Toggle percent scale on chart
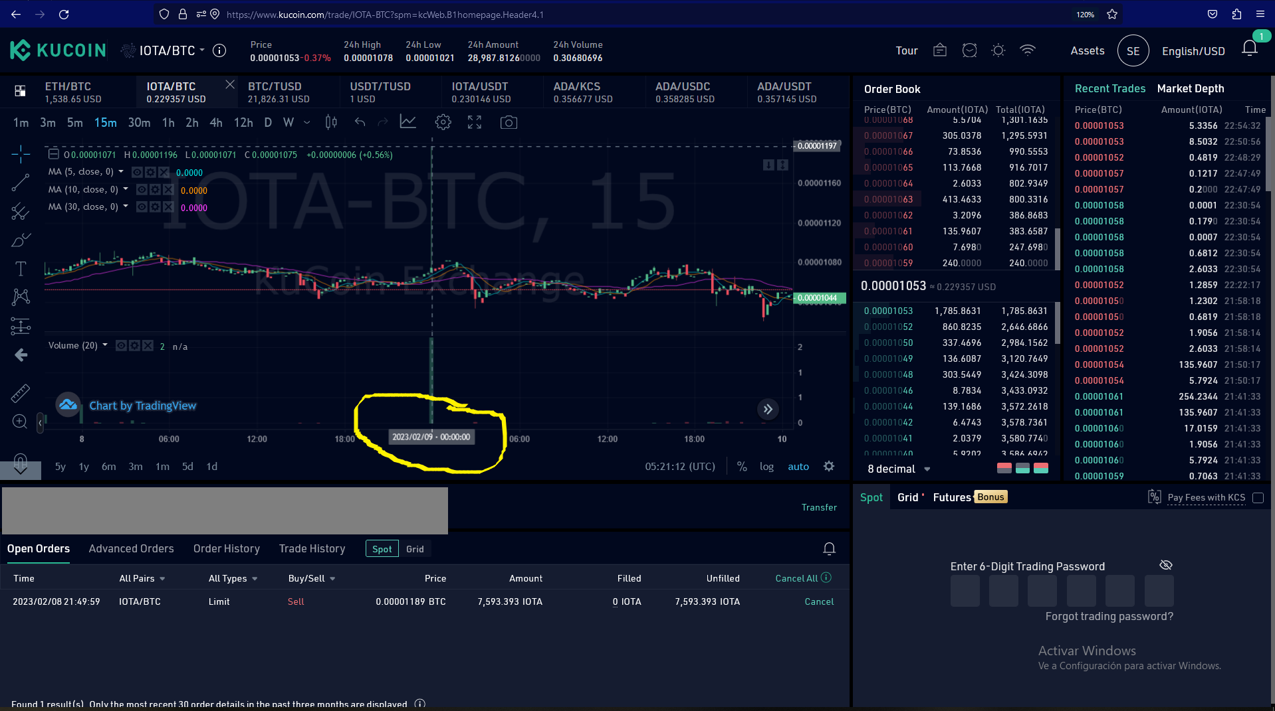1275x711 pixels. [742, 467]
